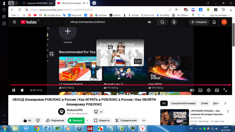Select the З результатів пошуку chip
This screenshot has height=132, width=235.
point(183,103)
